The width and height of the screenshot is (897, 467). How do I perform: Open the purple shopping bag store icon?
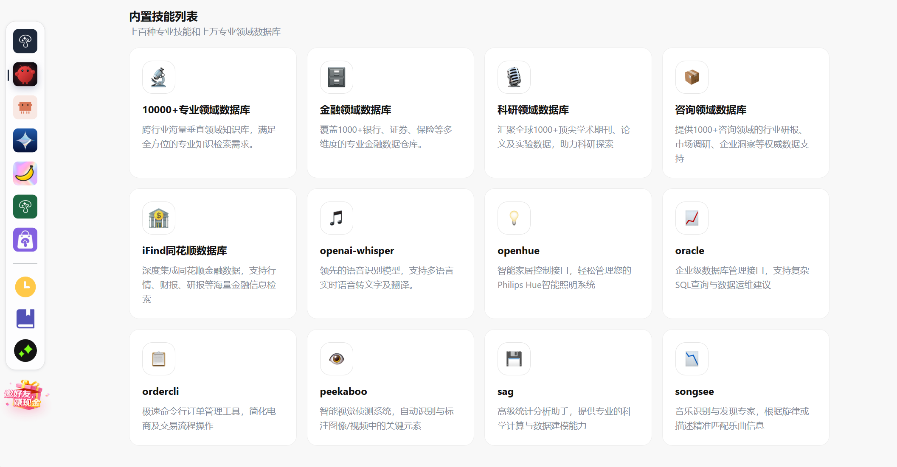point(25,240)
